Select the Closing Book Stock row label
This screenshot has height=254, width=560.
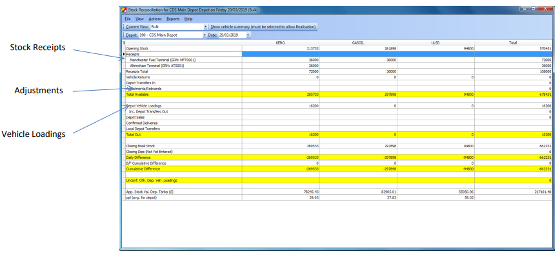pyautogui.click(x=141, y=146)
